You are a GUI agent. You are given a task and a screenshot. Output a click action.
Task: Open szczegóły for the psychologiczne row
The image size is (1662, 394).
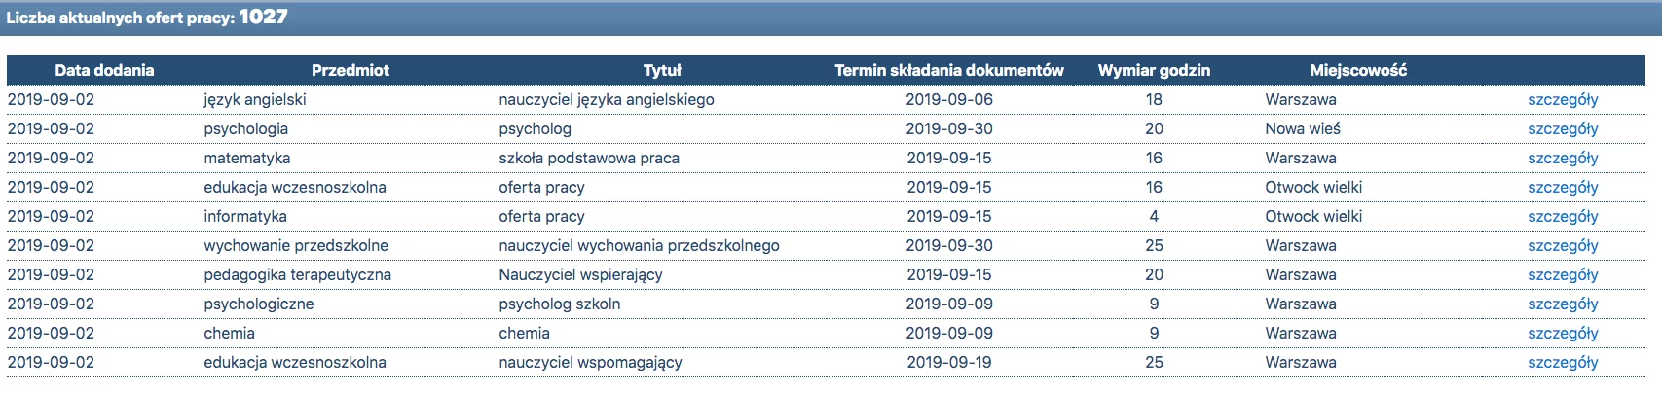(x=1563, y=304)
